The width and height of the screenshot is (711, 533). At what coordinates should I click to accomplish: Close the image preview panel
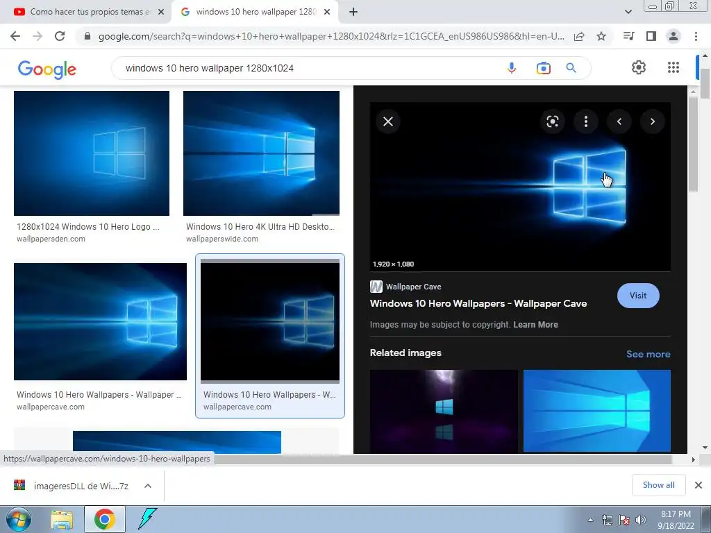(388, 121)
